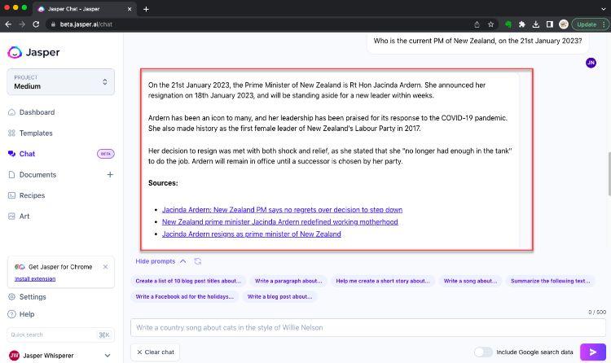Click the Clear chat button
This screenshot has height=363, width=611.
click(156, 352)
